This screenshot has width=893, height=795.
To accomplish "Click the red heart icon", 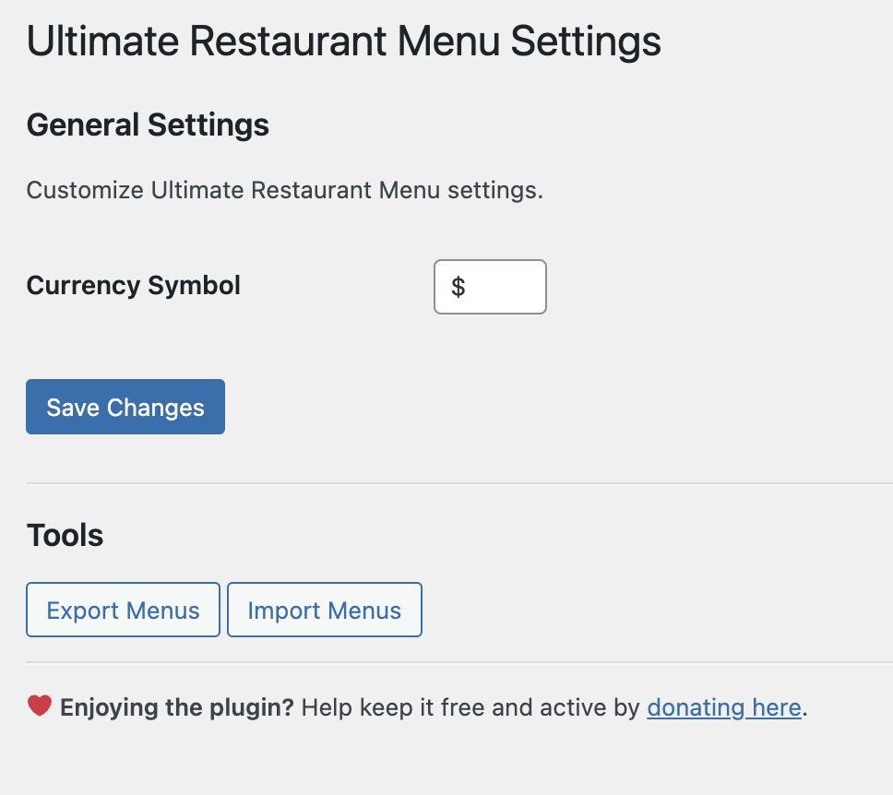I will coord(39,706).
